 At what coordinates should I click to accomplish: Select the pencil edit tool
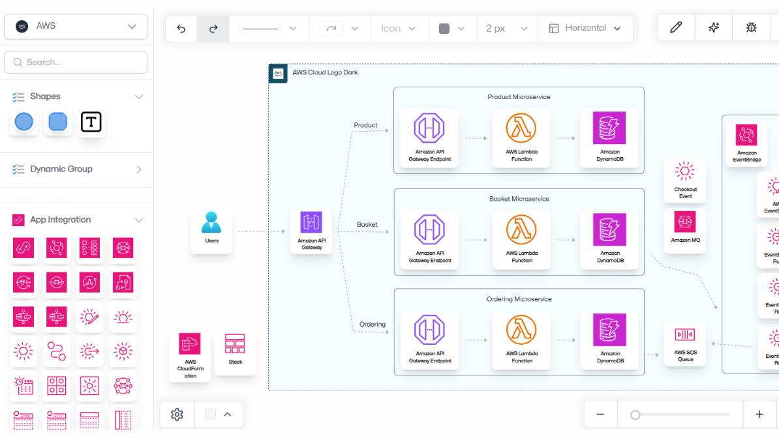676,27
